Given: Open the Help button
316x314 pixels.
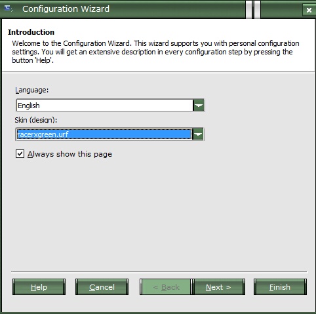Looking at the screenshot, I should tap(39, 287).
